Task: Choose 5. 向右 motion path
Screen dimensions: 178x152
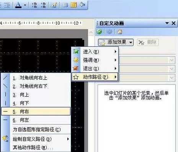Action: pyautogui.click(x=36, y=111)
